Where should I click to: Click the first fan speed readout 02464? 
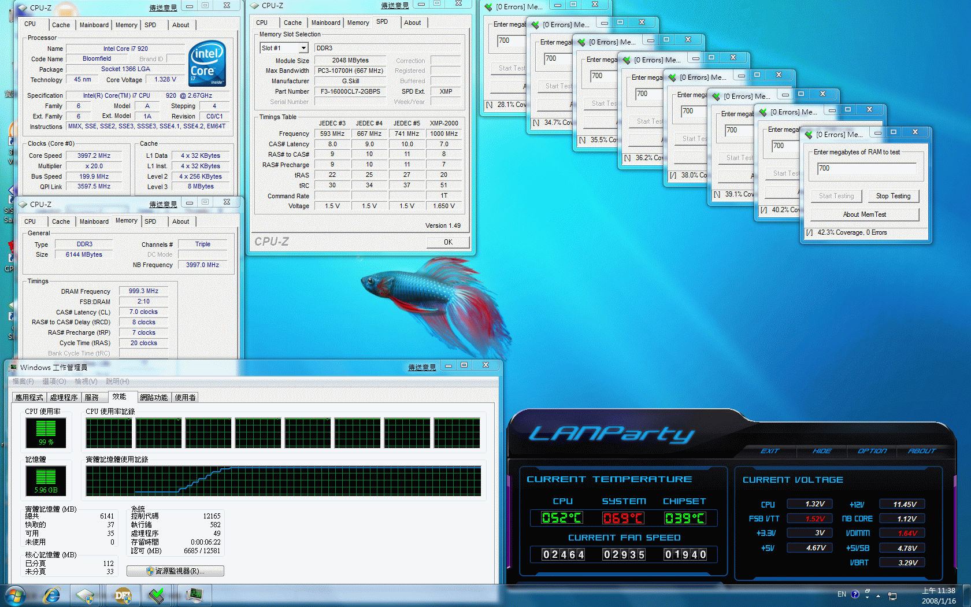coord(563,554)
